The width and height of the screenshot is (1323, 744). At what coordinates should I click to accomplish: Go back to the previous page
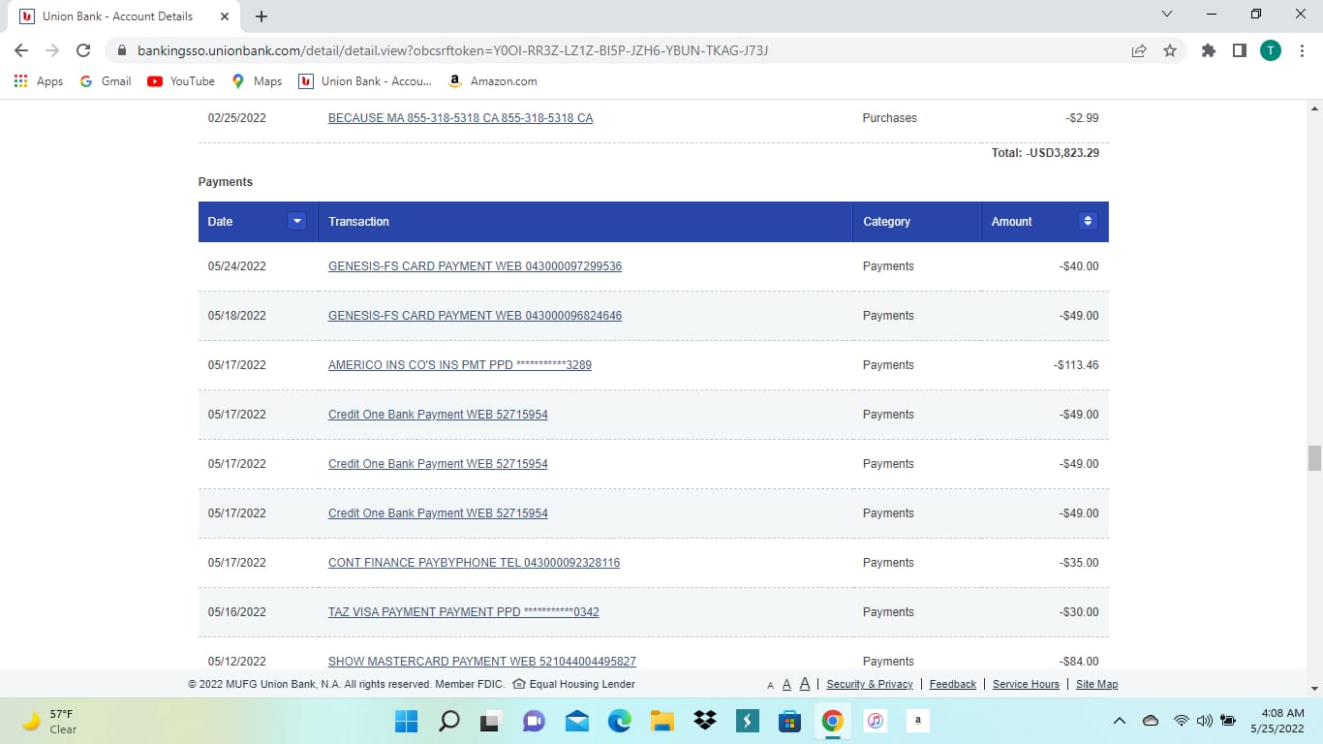pos(22,50)
